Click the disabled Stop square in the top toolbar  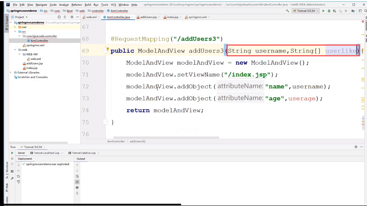click(346, 11)
